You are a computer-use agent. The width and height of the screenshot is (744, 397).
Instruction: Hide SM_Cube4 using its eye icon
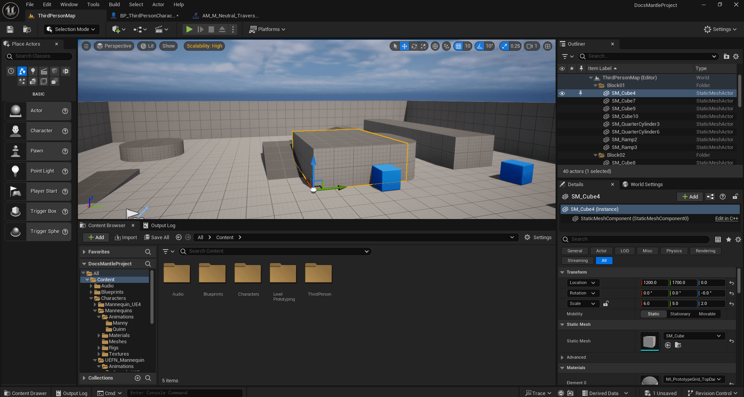(562, 93)
